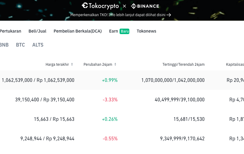The image size is (244, 154).
Task: Click the arrow icon after 'dilihat disini'
Action: point(169,15)
